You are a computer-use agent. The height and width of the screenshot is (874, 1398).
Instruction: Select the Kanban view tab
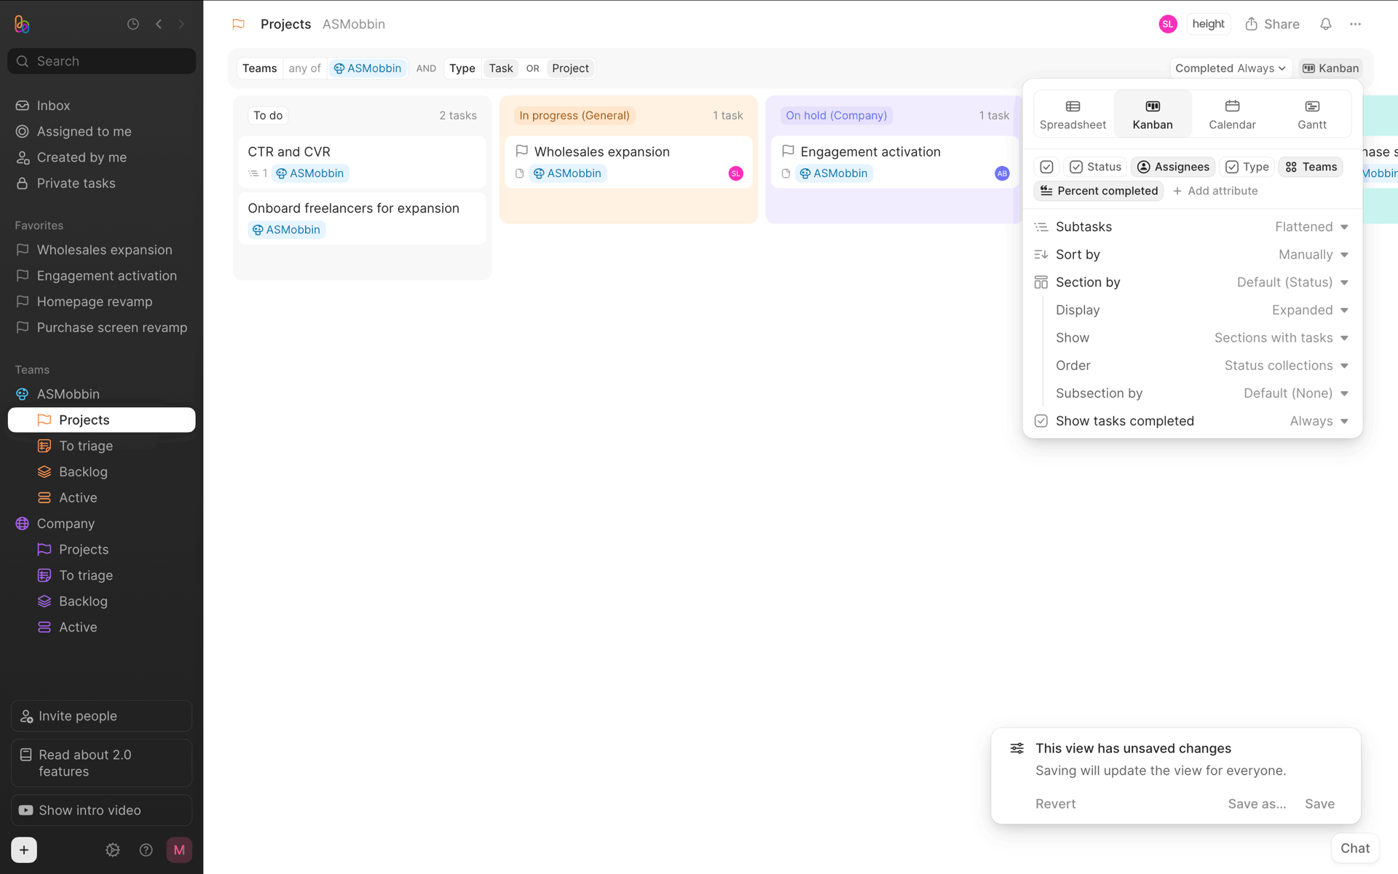[1153, 115]
